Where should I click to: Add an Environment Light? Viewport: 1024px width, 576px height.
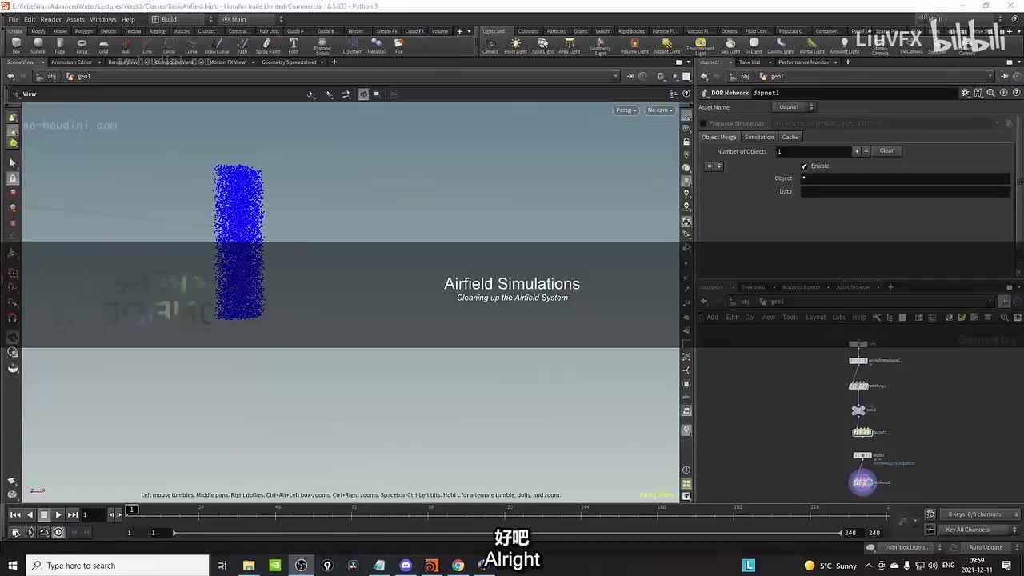coord(700,46)
